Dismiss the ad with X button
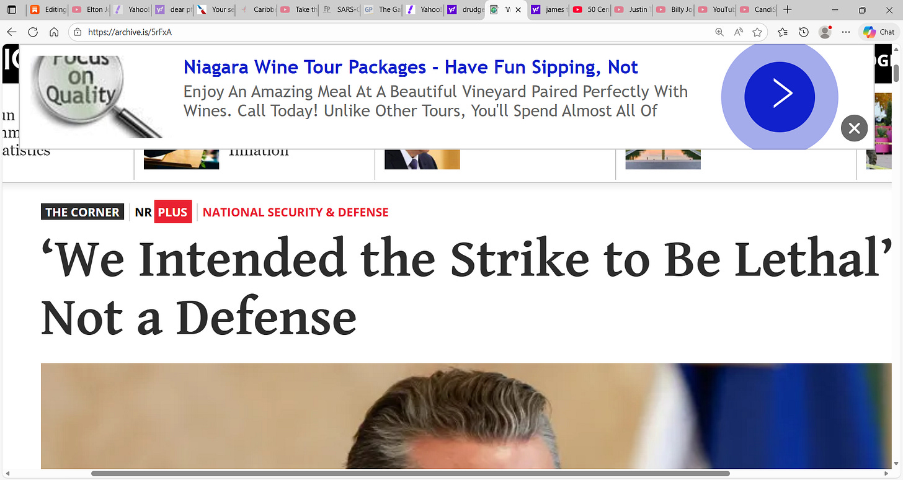903x480 pixels. click(854, 128)
